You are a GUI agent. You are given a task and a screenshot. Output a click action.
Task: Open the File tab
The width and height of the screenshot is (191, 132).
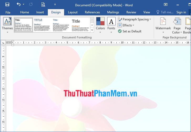8,12
